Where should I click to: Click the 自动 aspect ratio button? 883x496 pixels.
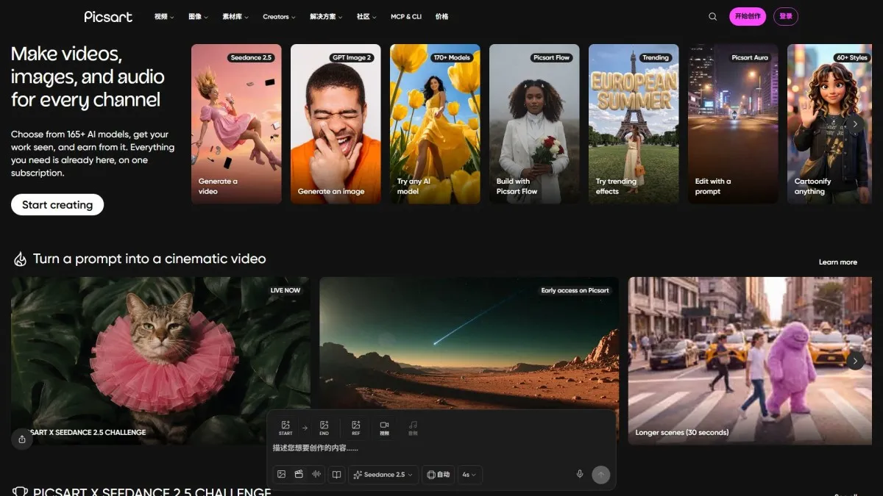(438, 475)
